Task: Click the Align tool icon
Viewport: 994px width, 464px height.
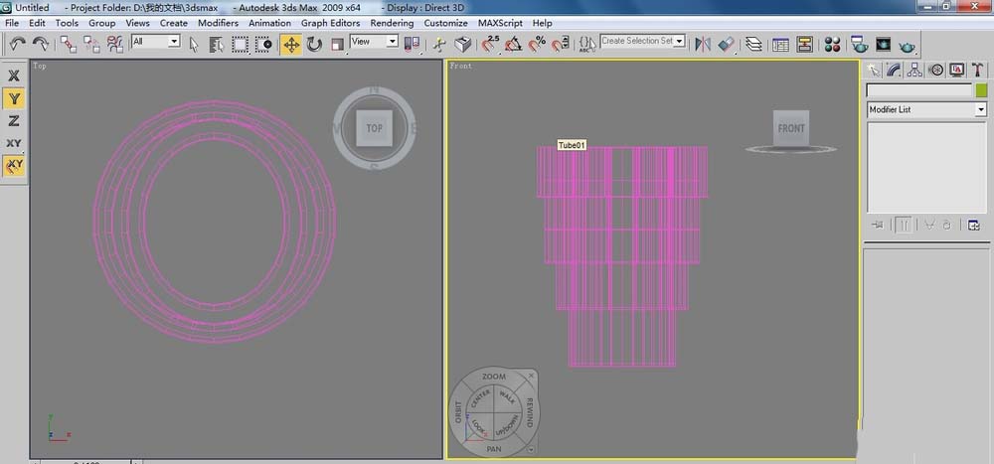Action: point(727,45)
